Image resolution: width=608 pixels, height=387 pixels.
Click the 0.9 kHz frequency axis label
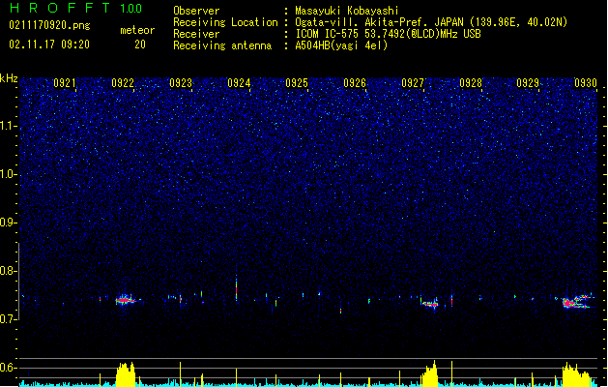point(8,222)
